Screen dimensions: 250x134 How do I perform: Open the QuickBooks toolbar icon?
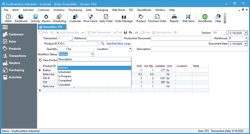point(205,18)
